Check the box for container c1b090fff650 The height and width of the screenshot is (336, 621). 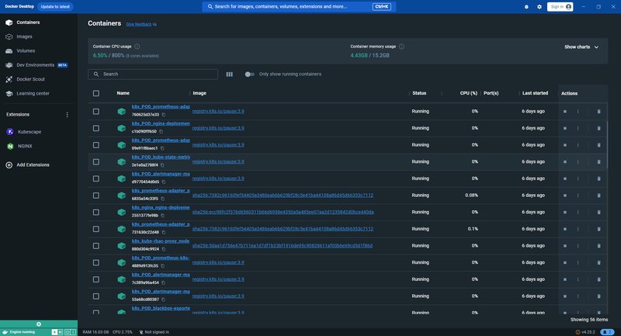pyautogui.click(x=96, y=128)
